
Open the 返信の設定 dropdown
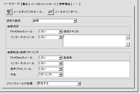pyautogui.click(x=55, y=21)
